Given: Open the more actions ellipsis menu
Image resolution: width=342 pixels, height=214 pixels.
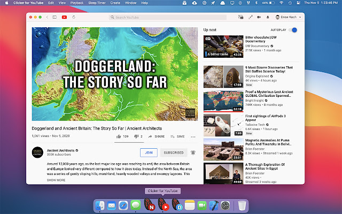Looking at the screenshot, I should click(x=193, y=137).
